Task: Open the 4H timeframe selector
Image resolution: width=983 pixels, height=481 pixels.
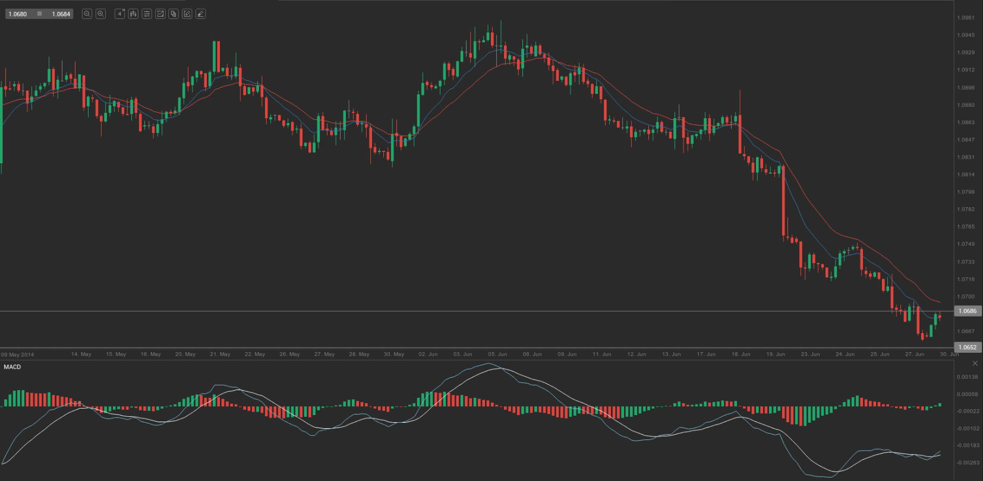Action: click(x=119, y=14)
